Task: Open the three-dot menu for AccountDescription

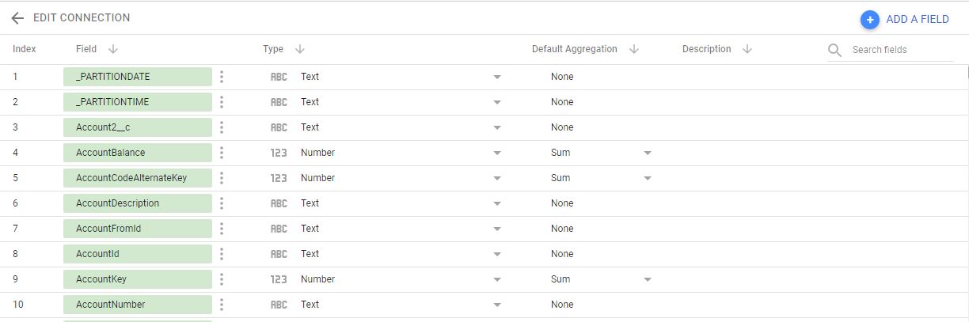Action: point(222,203)
